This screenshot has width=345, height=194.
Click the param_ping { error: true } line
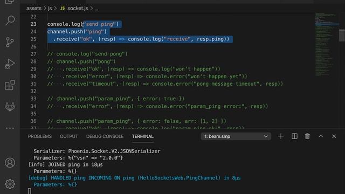pos(116,99)
